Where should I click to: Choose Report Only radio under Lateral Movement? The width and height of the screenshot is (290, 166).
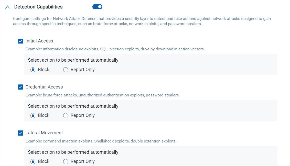point(66,162)
